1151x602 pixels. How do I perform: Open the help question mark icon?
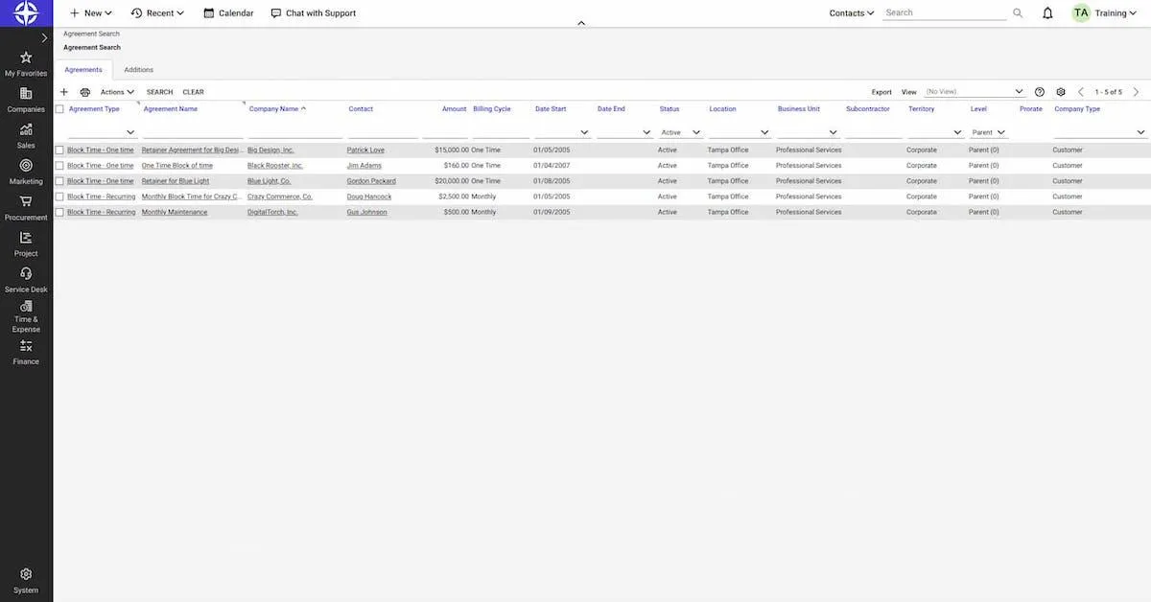[1040, 92]
